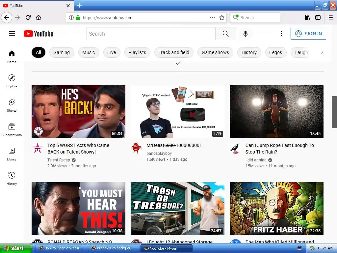Click panosplayboy channel avatar

137,148
